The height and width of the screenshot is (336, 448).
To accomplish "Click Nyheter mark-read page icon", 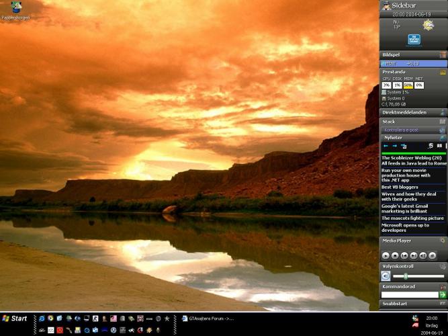I will [x=431, y=146].
